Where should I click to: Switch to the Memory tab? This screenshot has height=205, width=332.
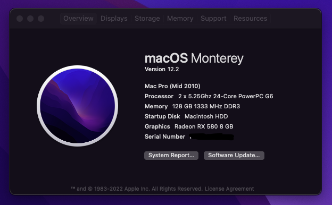click(x=180, y=19)
